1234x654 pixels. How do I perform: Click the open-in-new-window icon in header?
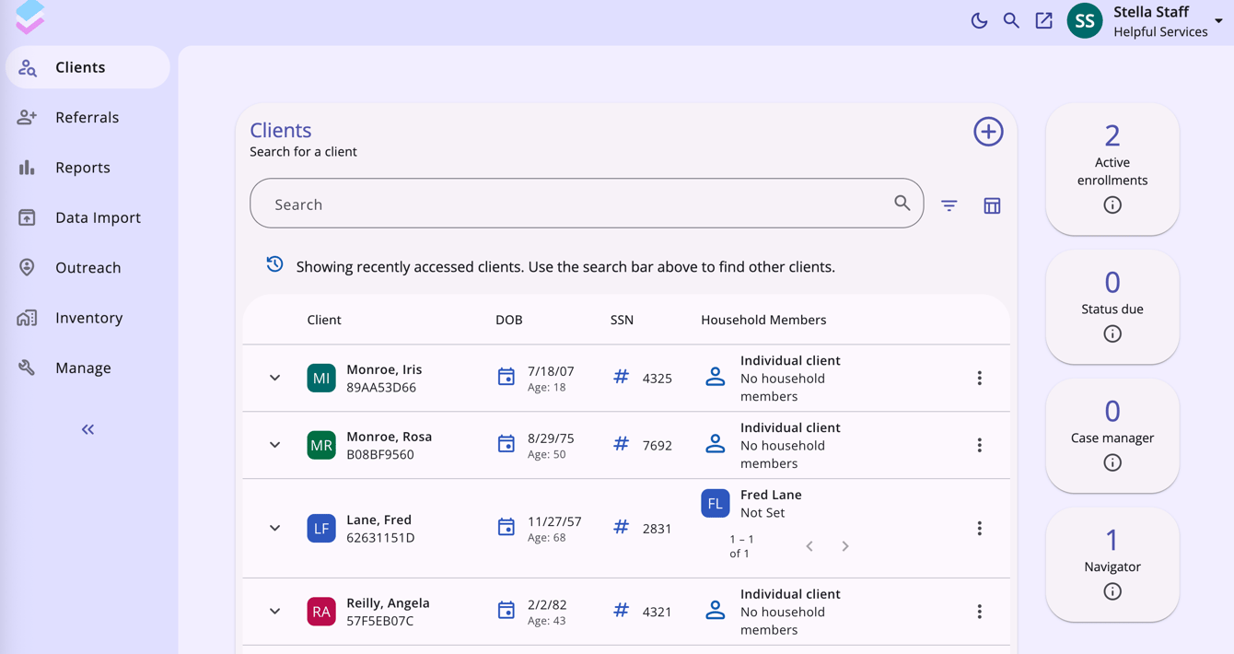pyautogui.click(x=1043, y=20)
